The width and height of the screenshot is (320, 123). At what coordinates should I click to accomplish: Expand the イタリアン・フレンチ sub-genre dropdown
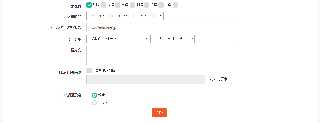172,39
